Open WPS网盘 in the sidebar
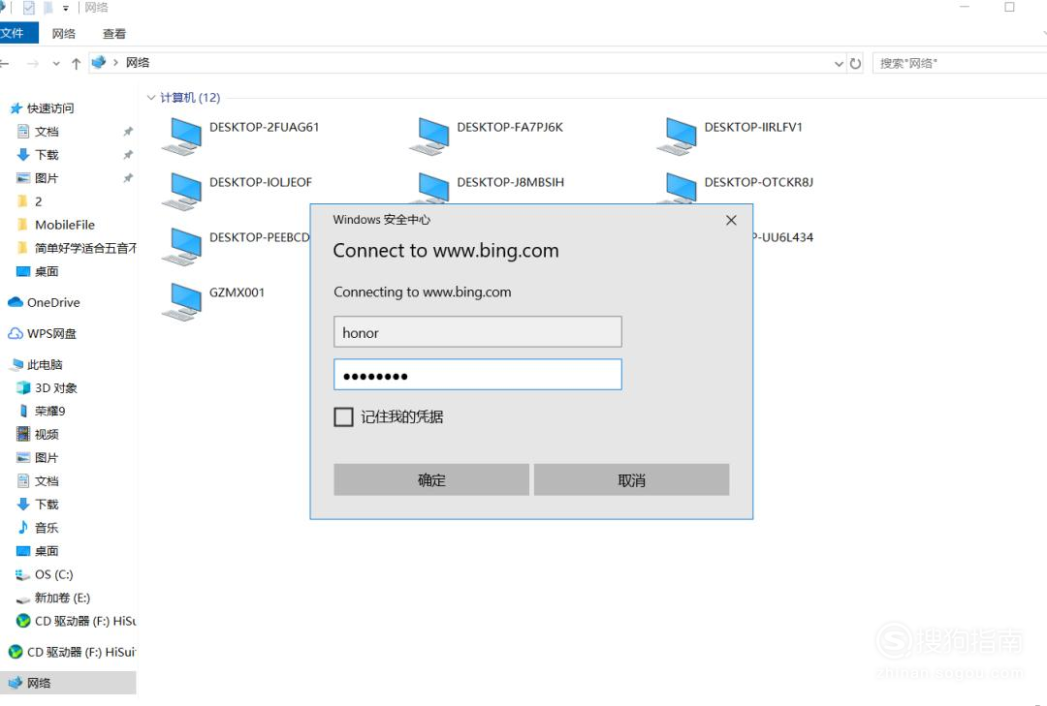This screenshot has width=1047, height=706. (42, 333)
